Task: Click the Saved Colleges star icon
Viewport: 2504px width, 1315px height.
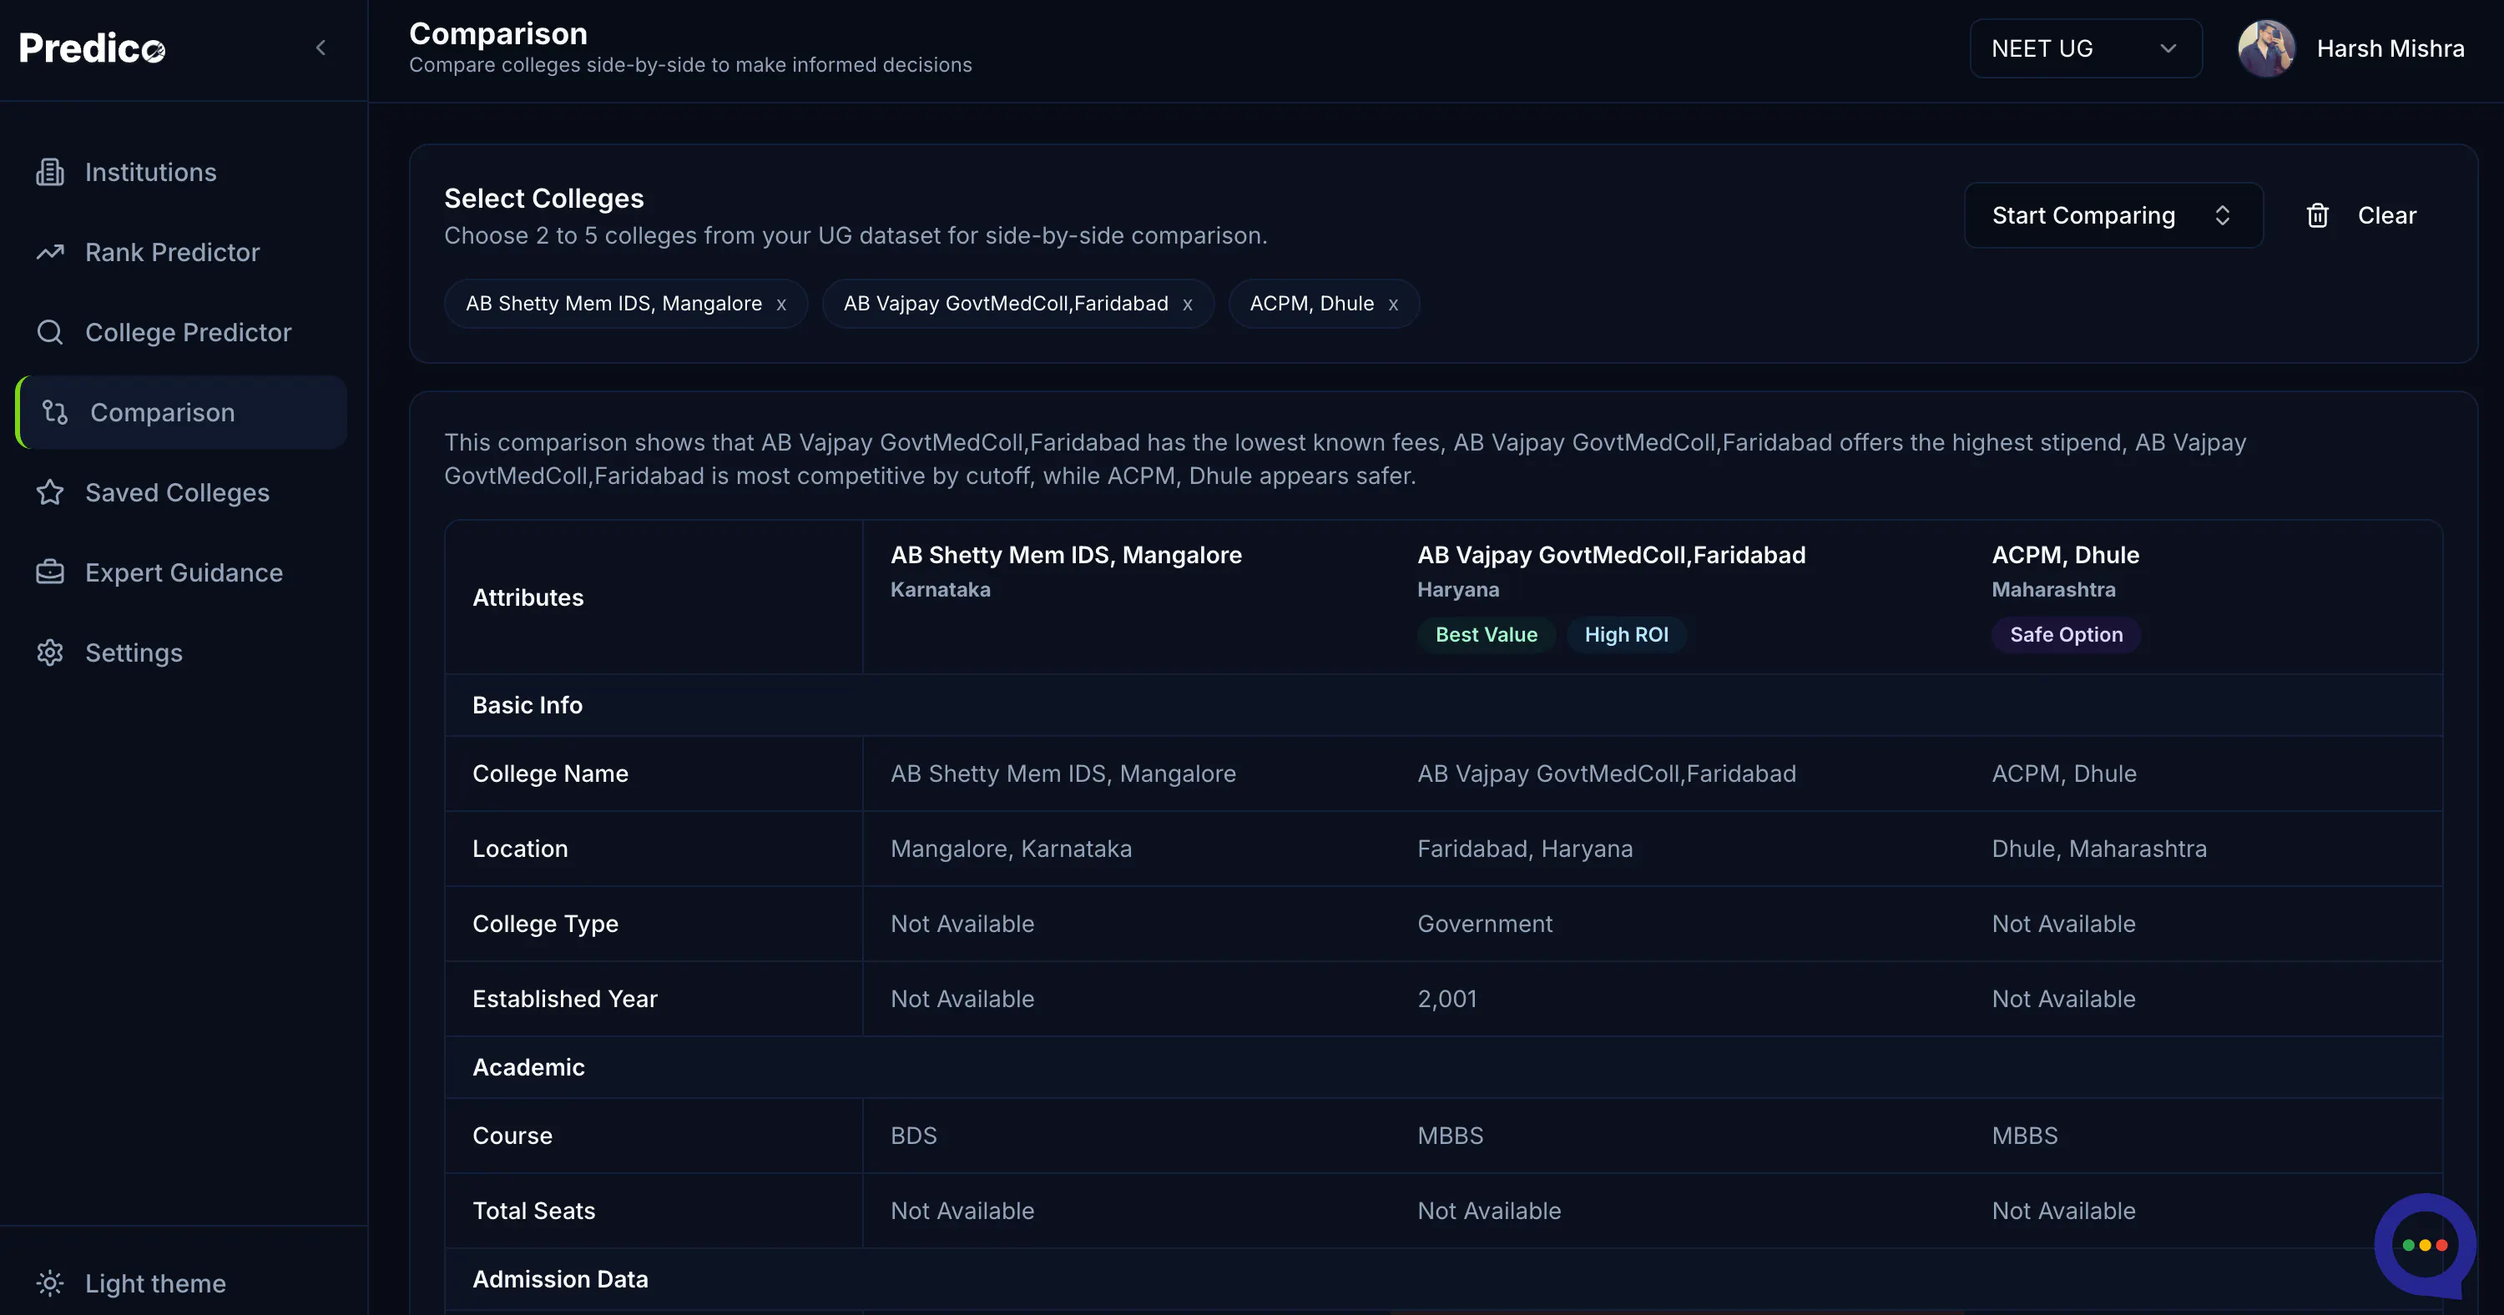Action: (49, 491)
